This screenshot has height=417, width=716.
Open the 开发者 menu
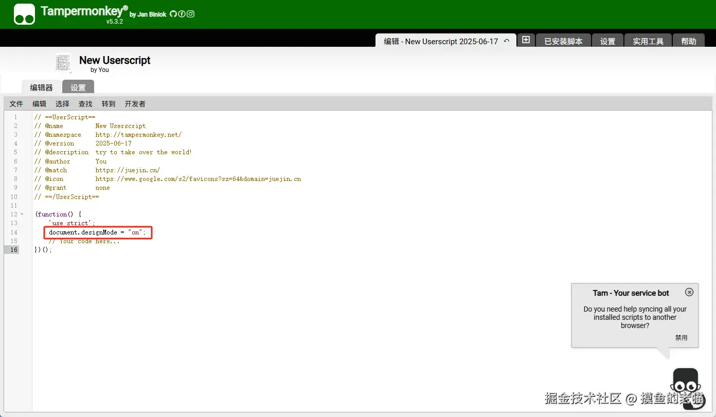[x=135, y=104]
